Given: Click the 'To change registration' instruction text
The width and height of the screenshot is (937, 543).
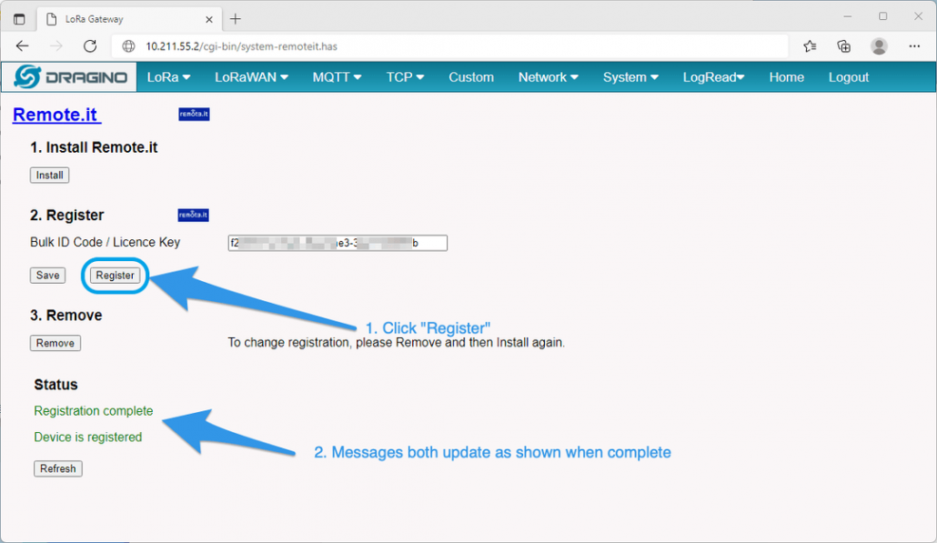Looking at the screenshot, I should (397, 343).
